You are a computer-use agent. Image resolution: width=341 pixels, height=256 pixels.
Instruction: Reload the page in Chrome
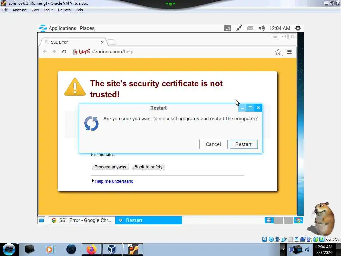click(x=64, y=52)
